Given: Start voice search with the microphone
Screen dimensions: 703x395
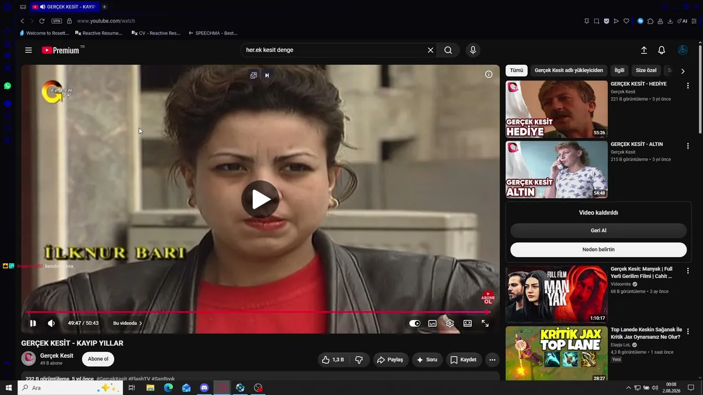Looking at the screenshot, I should pyautogui.click(x=473, y=50).
